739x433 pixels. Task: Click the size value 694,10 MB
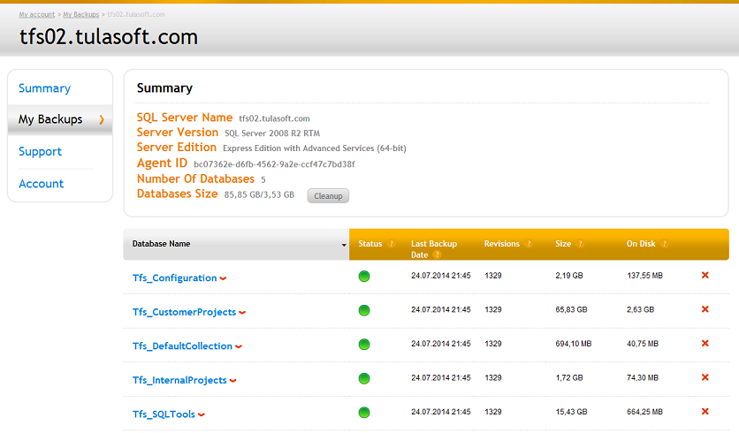pos(574,344)
